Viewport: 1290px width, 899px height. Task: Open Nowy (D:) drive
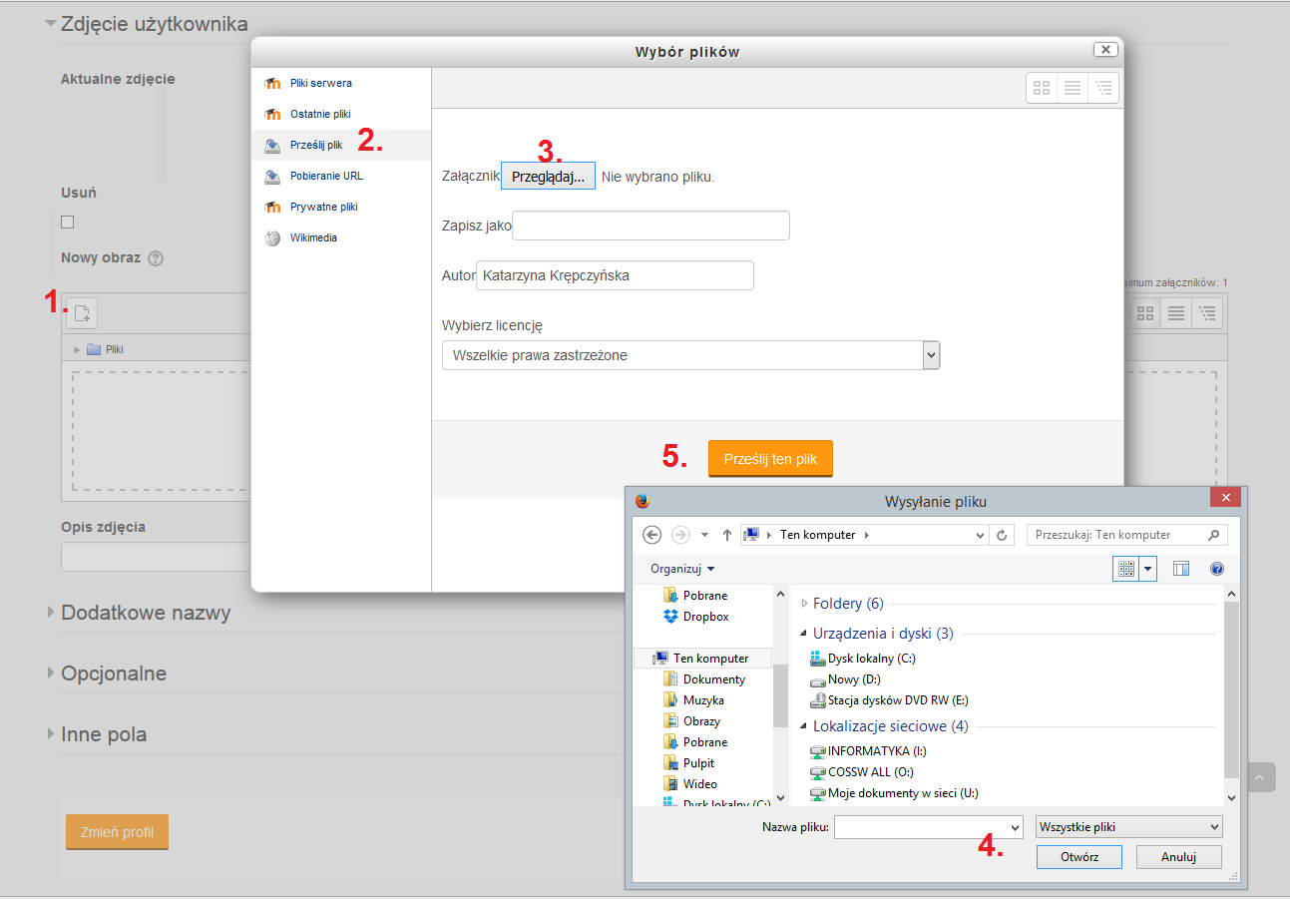(x=846, y=679)
